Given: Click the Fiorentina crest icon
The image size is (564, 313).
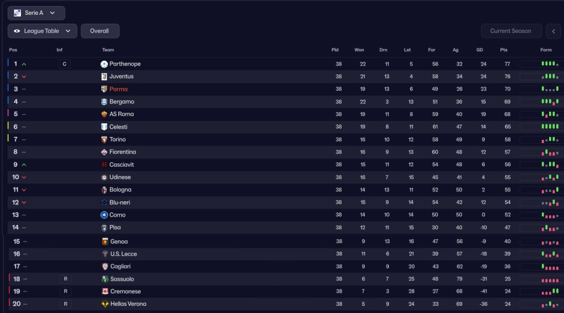Looking at the screenshot, I should (x=104, y=152).
